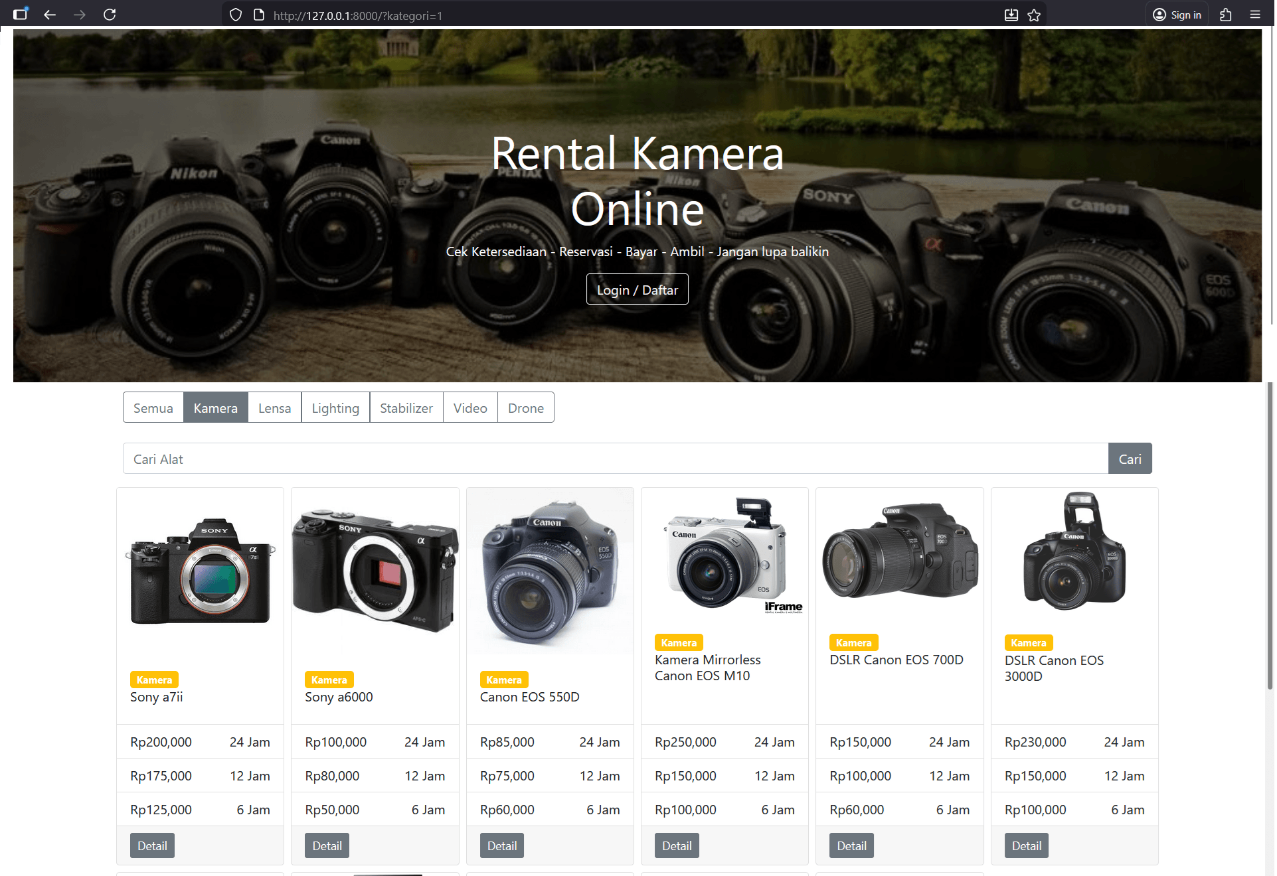The width and height of the screenshot is (1277, 876).
Task: Open Detail for DSLR Canon EOS 700D
Action: pos(851,845)
